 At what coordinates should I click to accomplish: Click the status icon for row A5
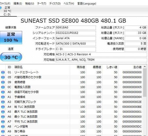(3, 112)
